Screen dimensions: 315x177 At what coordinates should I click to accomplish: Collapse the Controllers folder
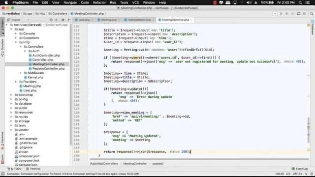click(21, 47)
